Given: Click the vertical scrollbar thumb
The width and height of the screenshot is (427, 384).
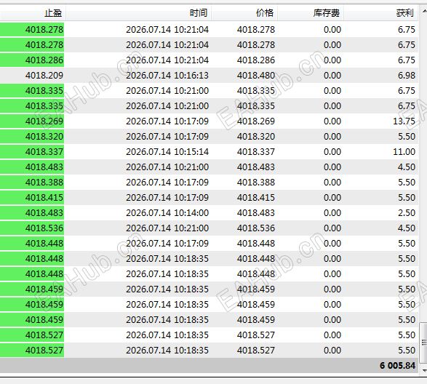Looking at the screenshot, I should point(424,343).
